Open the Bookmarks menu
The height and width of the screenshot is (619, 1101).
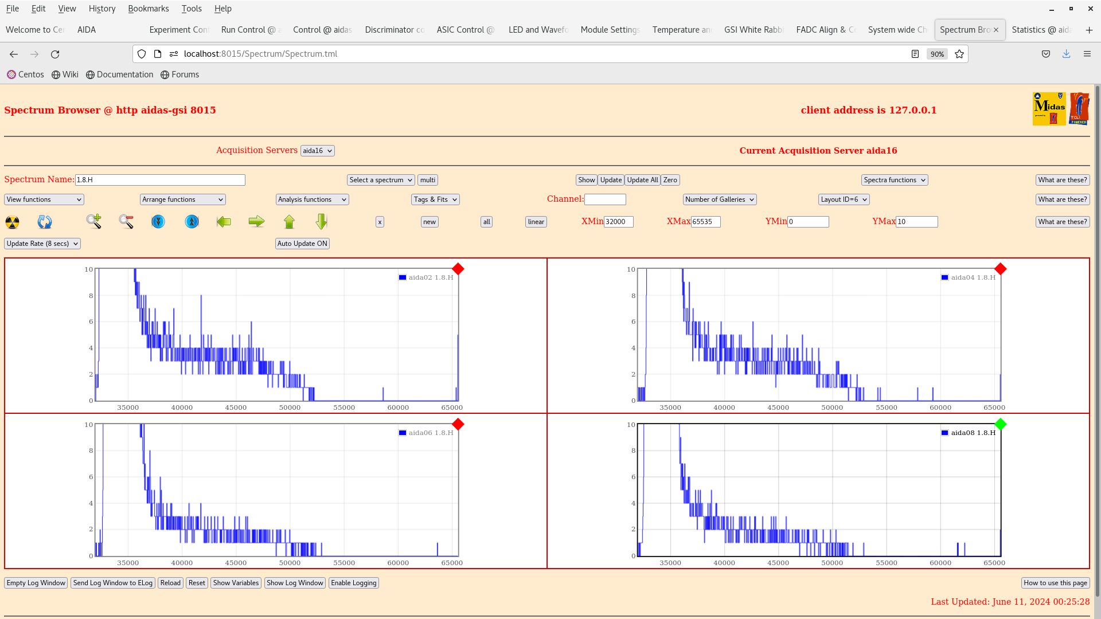(x=148, y=9)
